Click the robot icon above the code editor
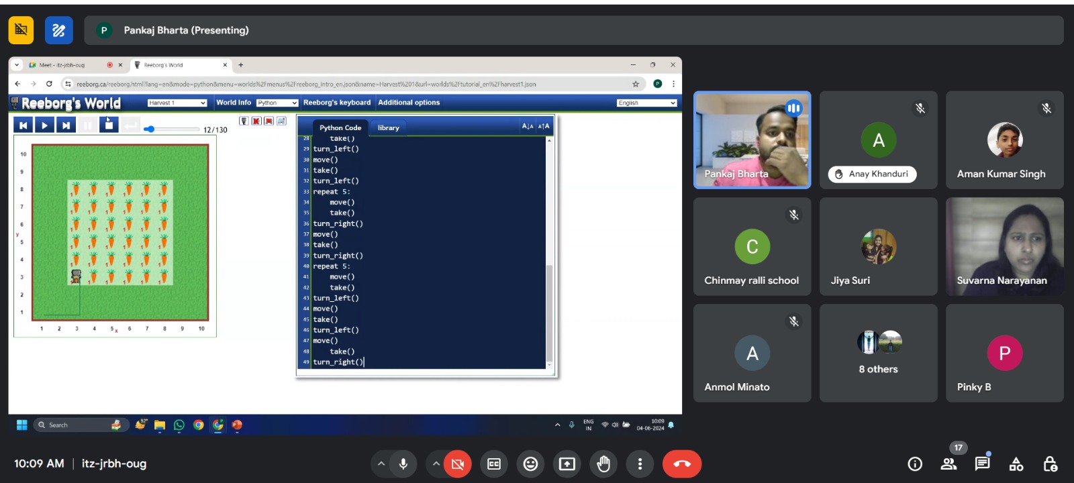Screen dimensions: 1074x483 pos(244,121)
